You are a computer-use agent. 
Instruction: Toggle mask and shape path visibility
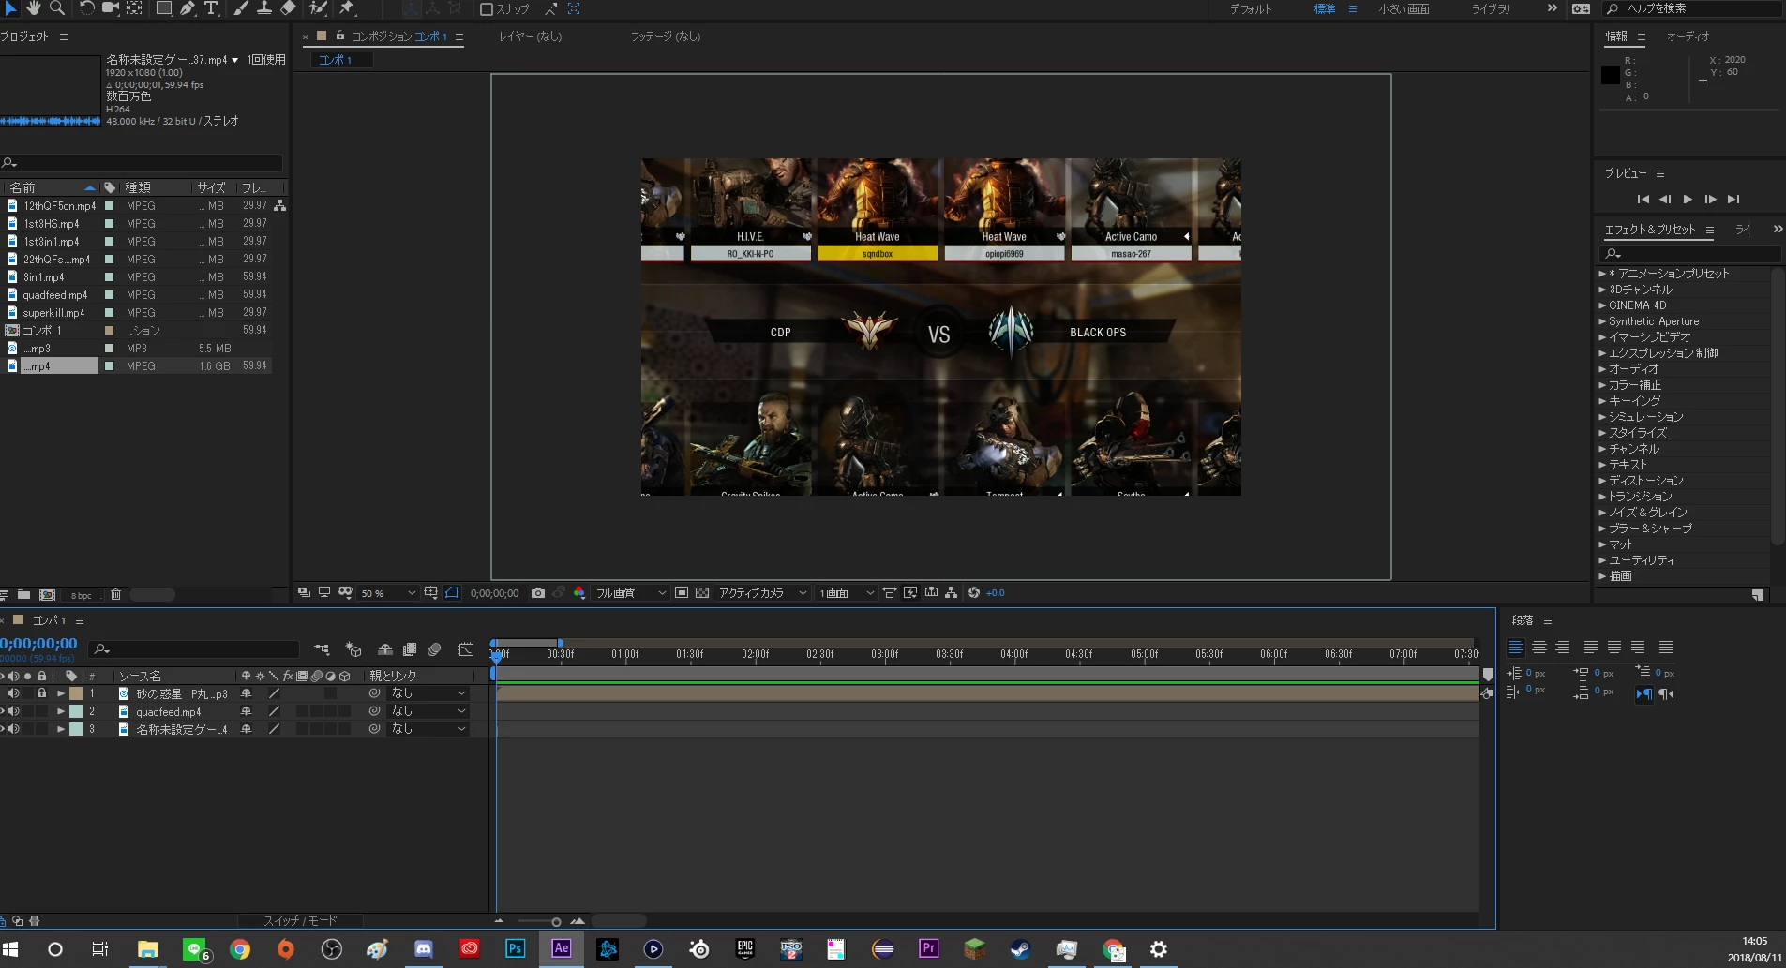(x=453, y=592)
